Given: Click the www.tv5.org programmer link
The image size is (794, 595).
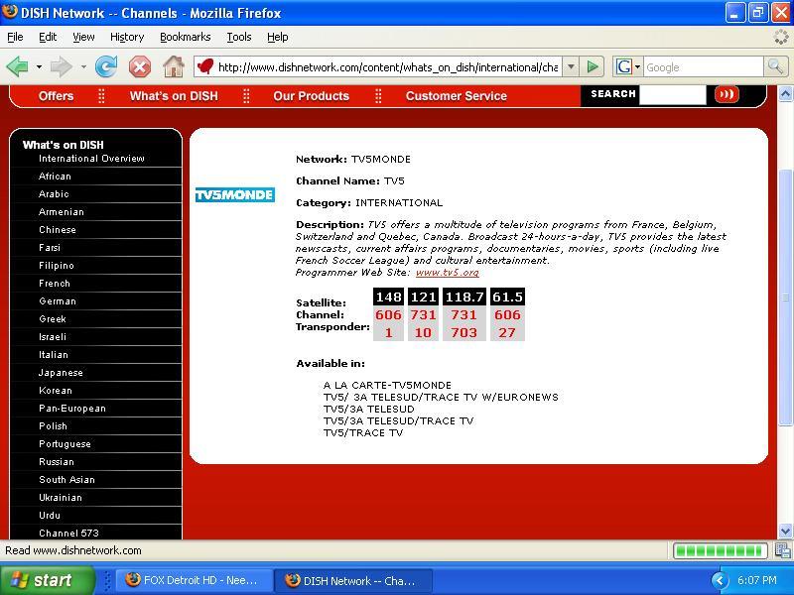Looking at the screenshot, I should coord(448,272).
